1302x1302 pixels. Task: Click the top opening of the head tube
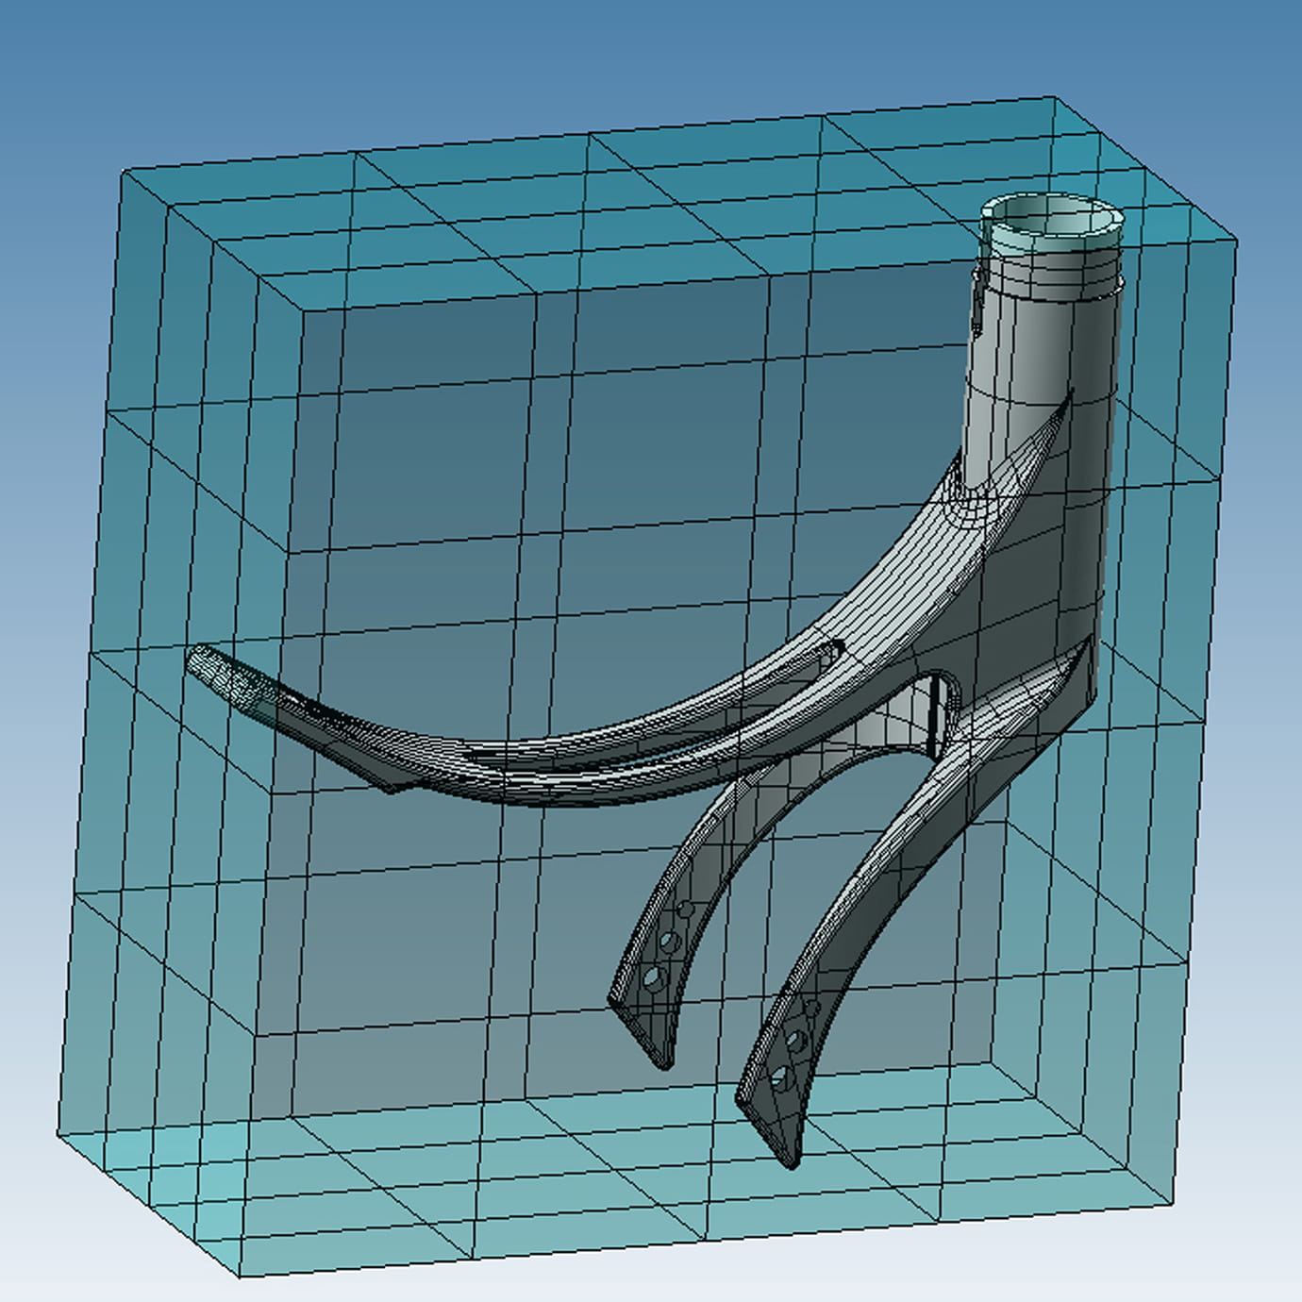(x=1052, y=217)
